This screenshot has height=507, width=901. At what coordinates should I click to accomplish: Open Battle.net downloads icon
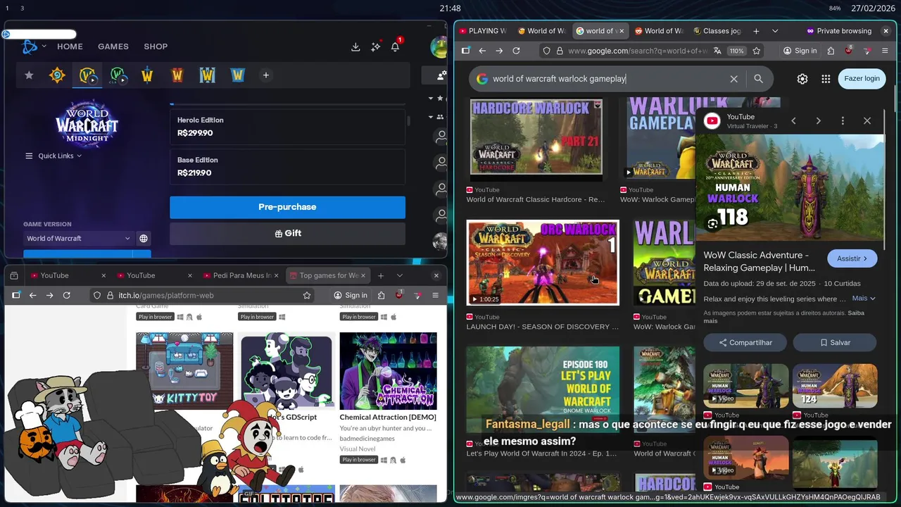point(355,46)
